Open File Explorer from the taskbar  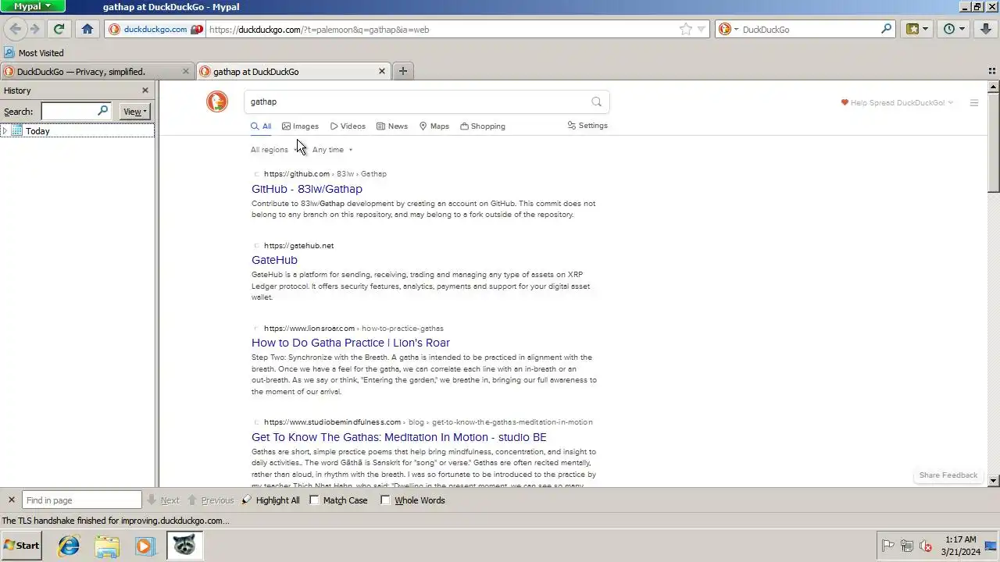(x=107, y=546)
